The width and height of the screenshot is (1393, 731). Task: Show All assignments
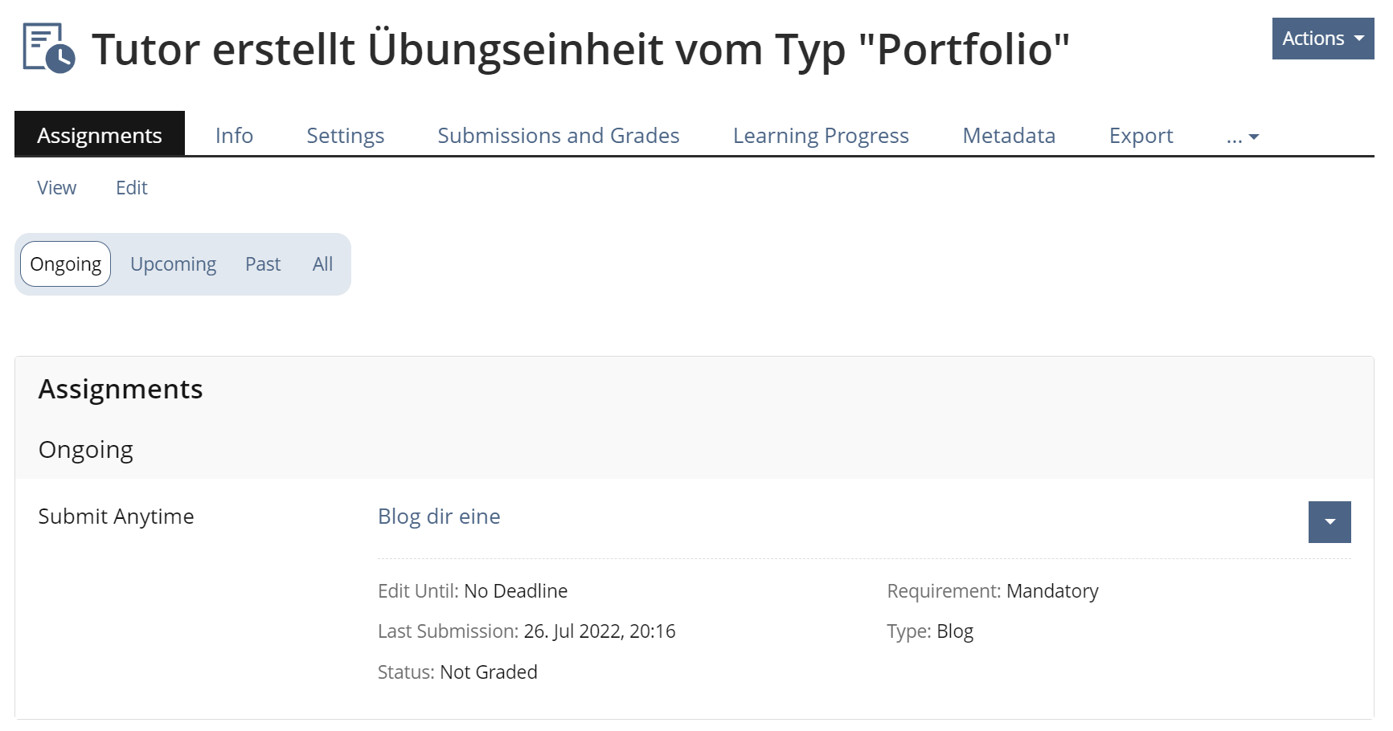point(322,264)
